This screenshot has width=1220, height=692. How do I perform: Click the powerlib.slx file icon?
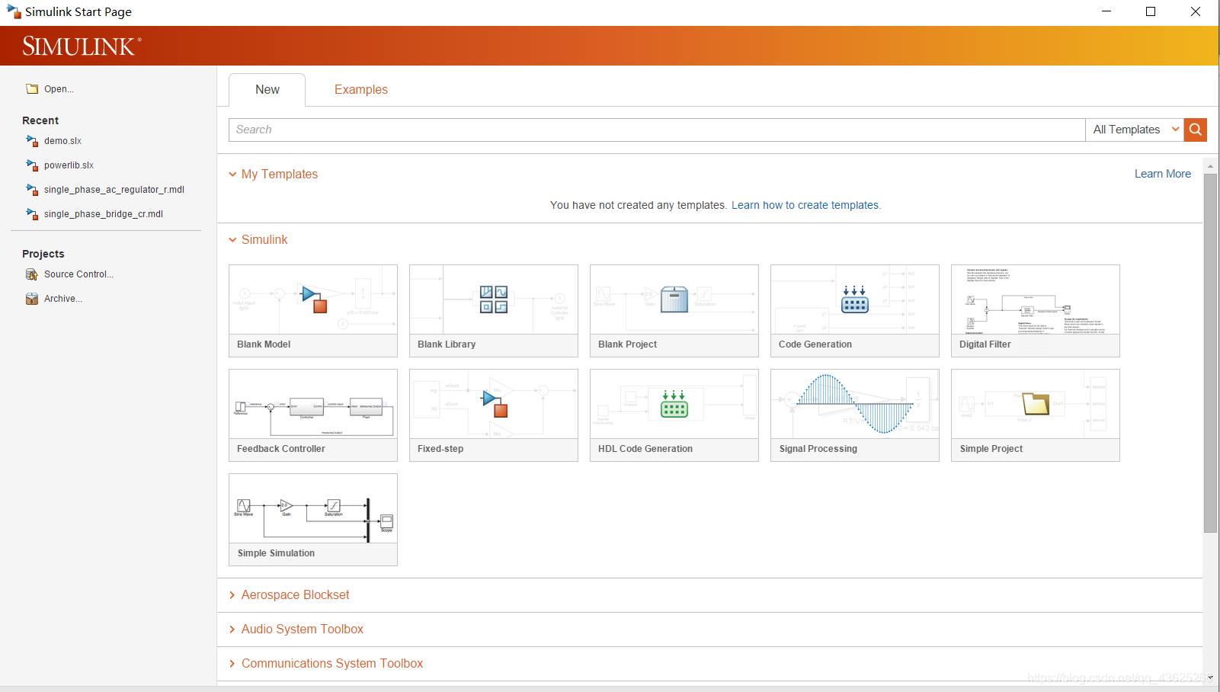coord(32,165)
